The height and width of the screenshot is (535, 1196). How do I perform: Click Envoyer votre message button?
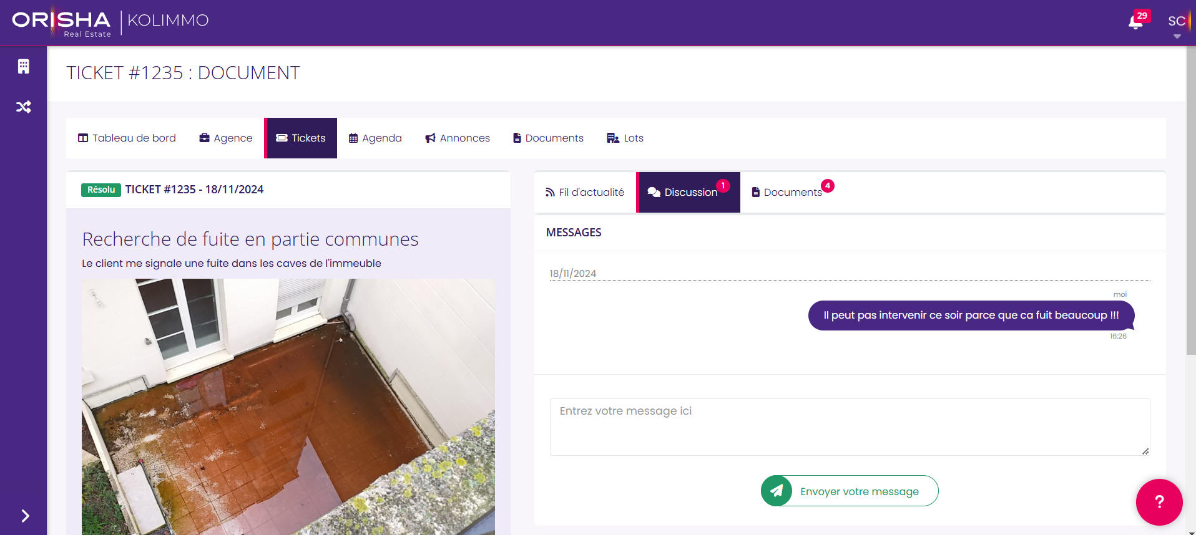pyautogui.click(x=850, y=491)
